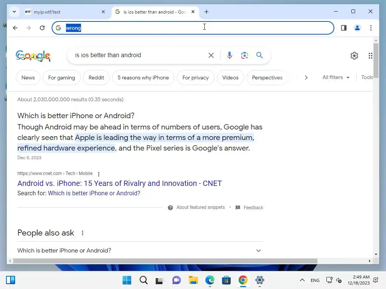This screenshot has height=289, width=386.
Task: Click the ENG language indicator
Action: [315, 280]
